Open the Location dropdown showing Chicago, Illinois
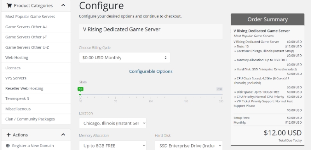311x150 pixels. [x=113, y=123]
